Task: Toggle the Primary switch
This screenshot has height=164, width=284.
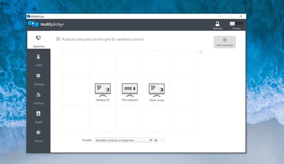Action: (x=236, y=24)
